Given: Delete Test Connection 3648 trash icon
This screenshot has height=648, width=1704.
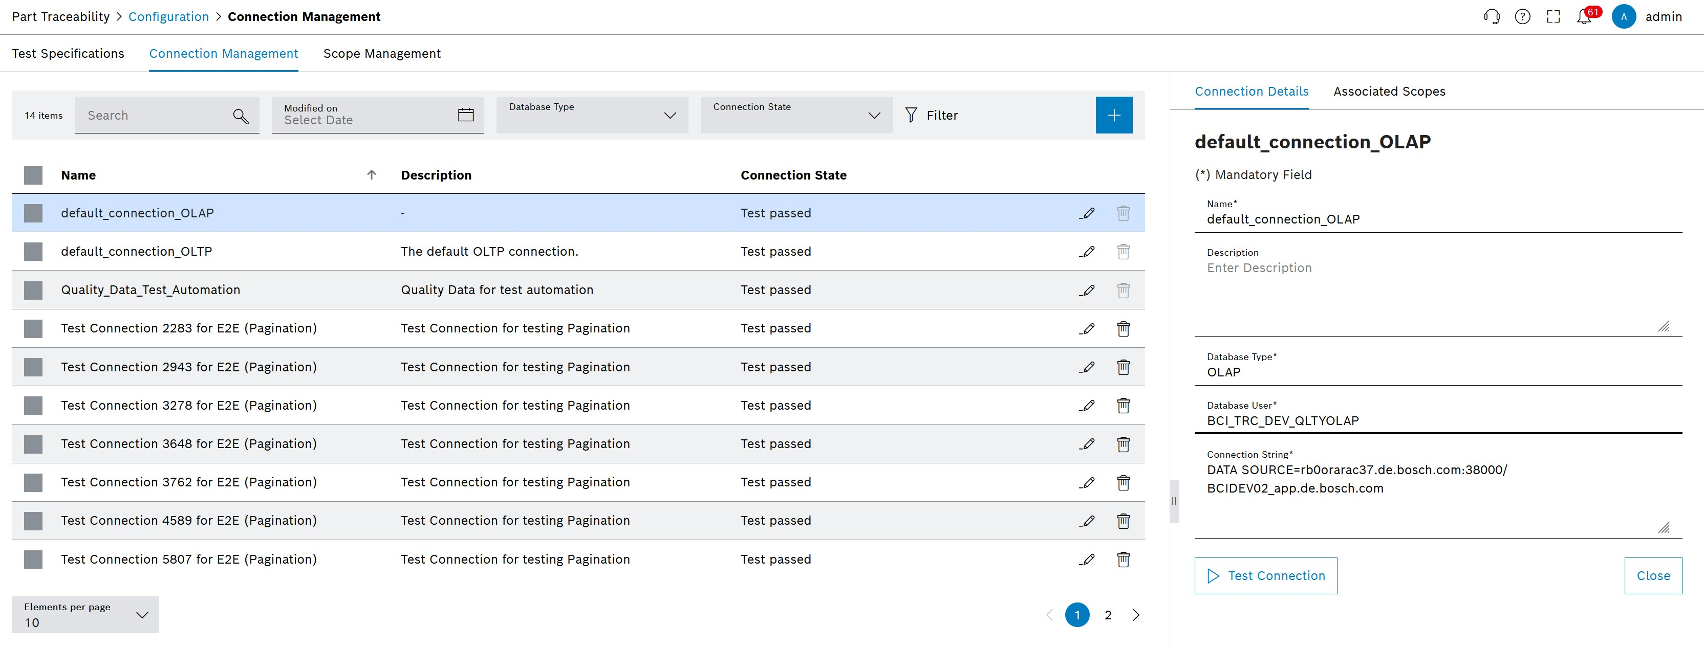Looking at the screenshot, I should pos(1123,444).
